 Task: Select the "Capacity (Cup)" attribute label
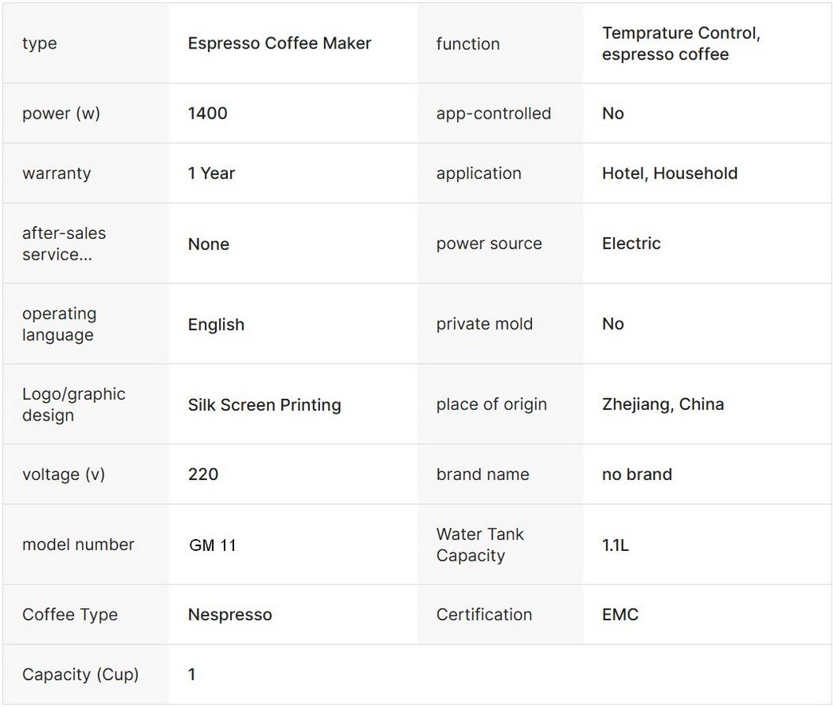click(80, 674)
